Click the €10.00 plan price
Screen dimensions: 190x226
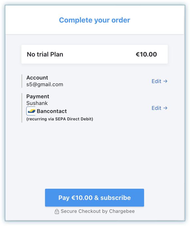[146, 54]
